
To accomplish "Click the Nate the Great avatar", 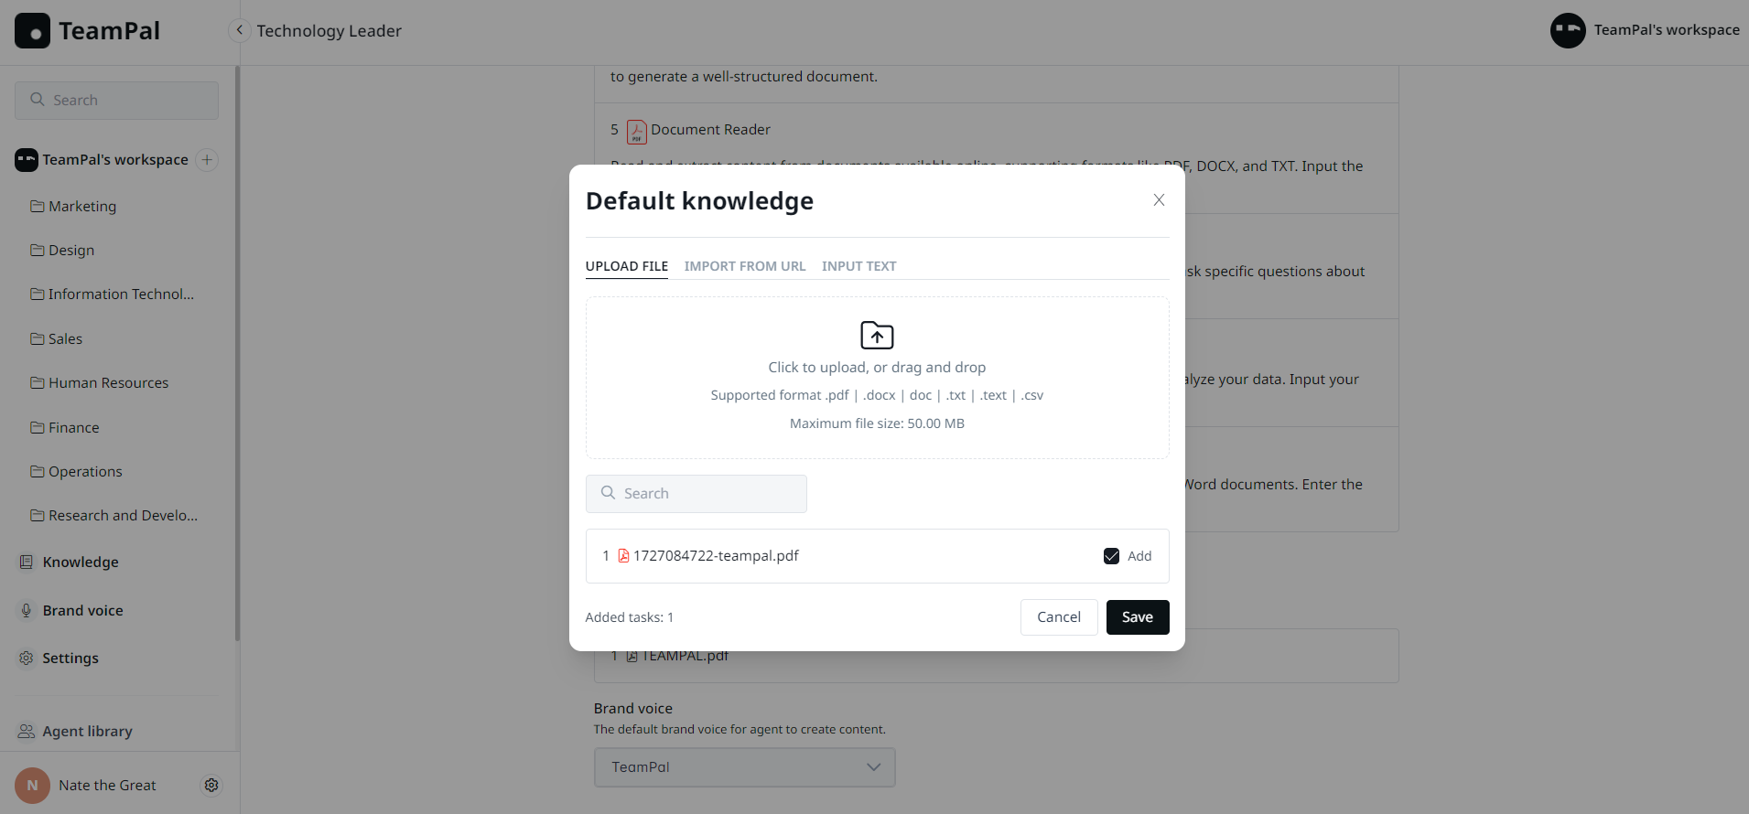I will click(x=32, y=786).
